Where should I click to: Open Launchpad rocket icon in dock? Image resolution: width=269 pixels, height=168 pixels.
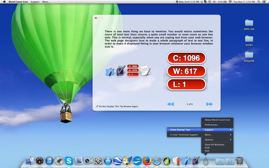[59, 161]
